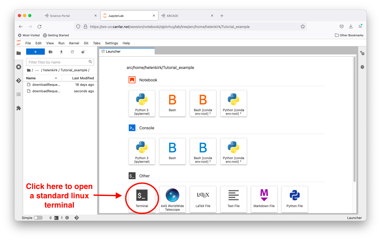This screenshot has height=240, width=381.
Task: Open the Help menu
Action: pos(126,43)
